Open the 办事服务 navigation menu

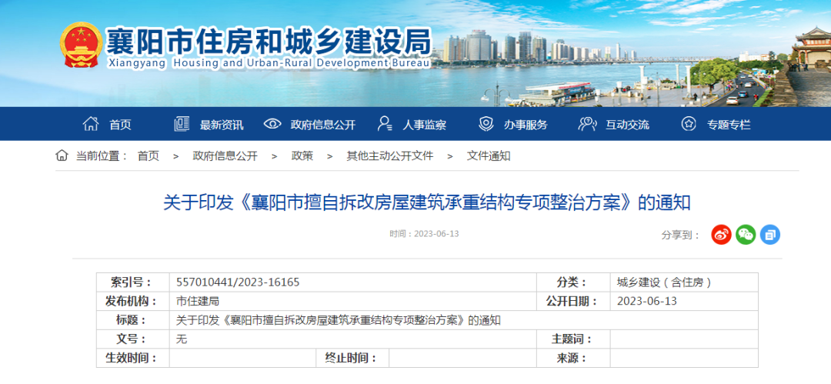pos(526,125)
